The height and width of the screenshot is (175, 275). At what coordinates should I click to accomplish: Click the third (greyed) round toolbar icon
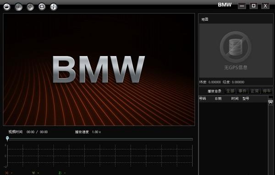(x=30, y=7)
